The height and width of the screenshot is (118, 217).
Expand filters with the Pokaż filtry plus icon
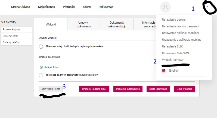click(x=41, y=67)
